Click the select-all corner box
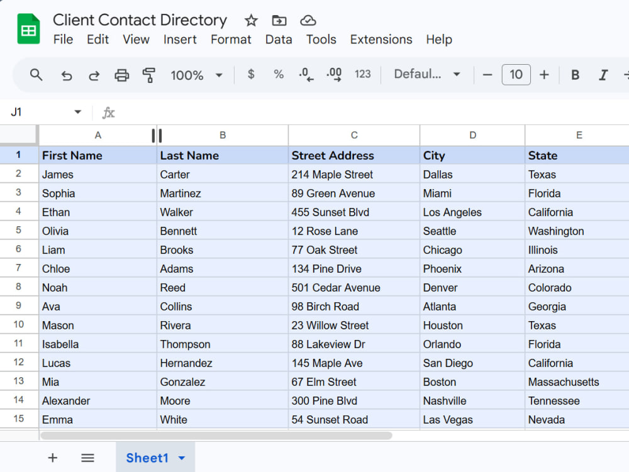The image size is (629, 472). (18, 135)
